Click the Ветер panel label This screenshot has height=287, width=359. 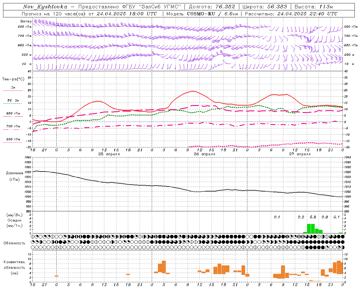pyautogui.click(x=26, y=21)
